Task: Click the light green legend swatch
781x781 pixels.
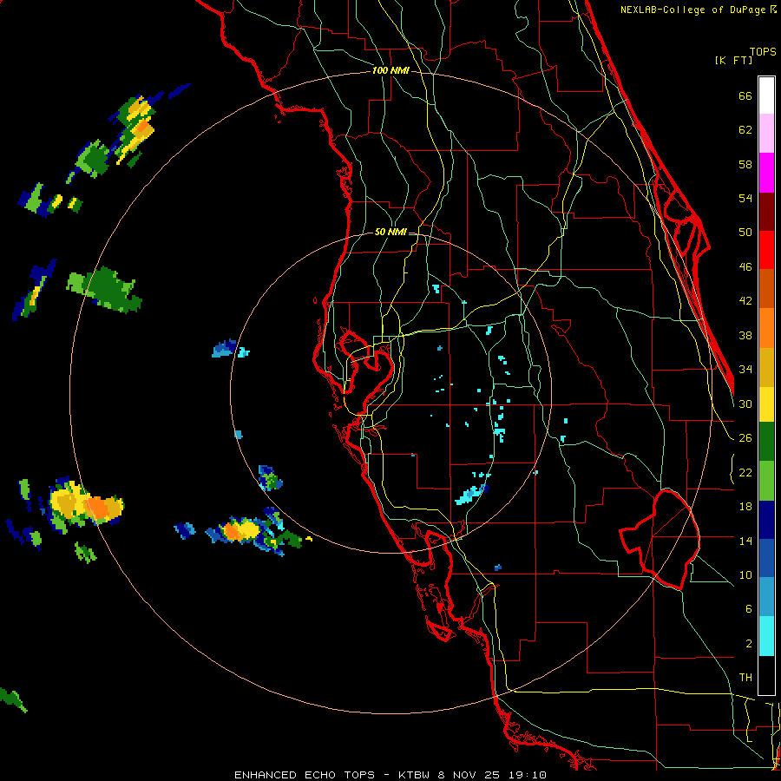Action: 766,481
